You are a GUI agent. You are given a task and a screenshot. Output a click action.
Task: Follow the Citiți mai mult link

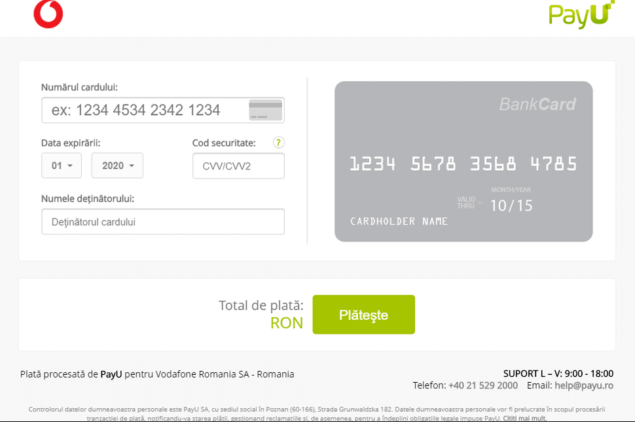[x=524, y=418]
